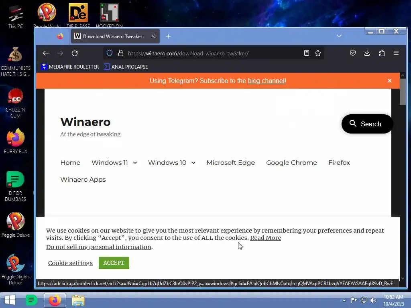This screenshot has height=308, width=411.
Task: Open the Firefox hamburger application menu
Action: pos(396,53)
